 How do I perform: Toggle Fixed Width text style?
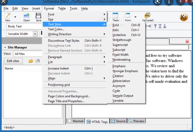coord(126,55)
